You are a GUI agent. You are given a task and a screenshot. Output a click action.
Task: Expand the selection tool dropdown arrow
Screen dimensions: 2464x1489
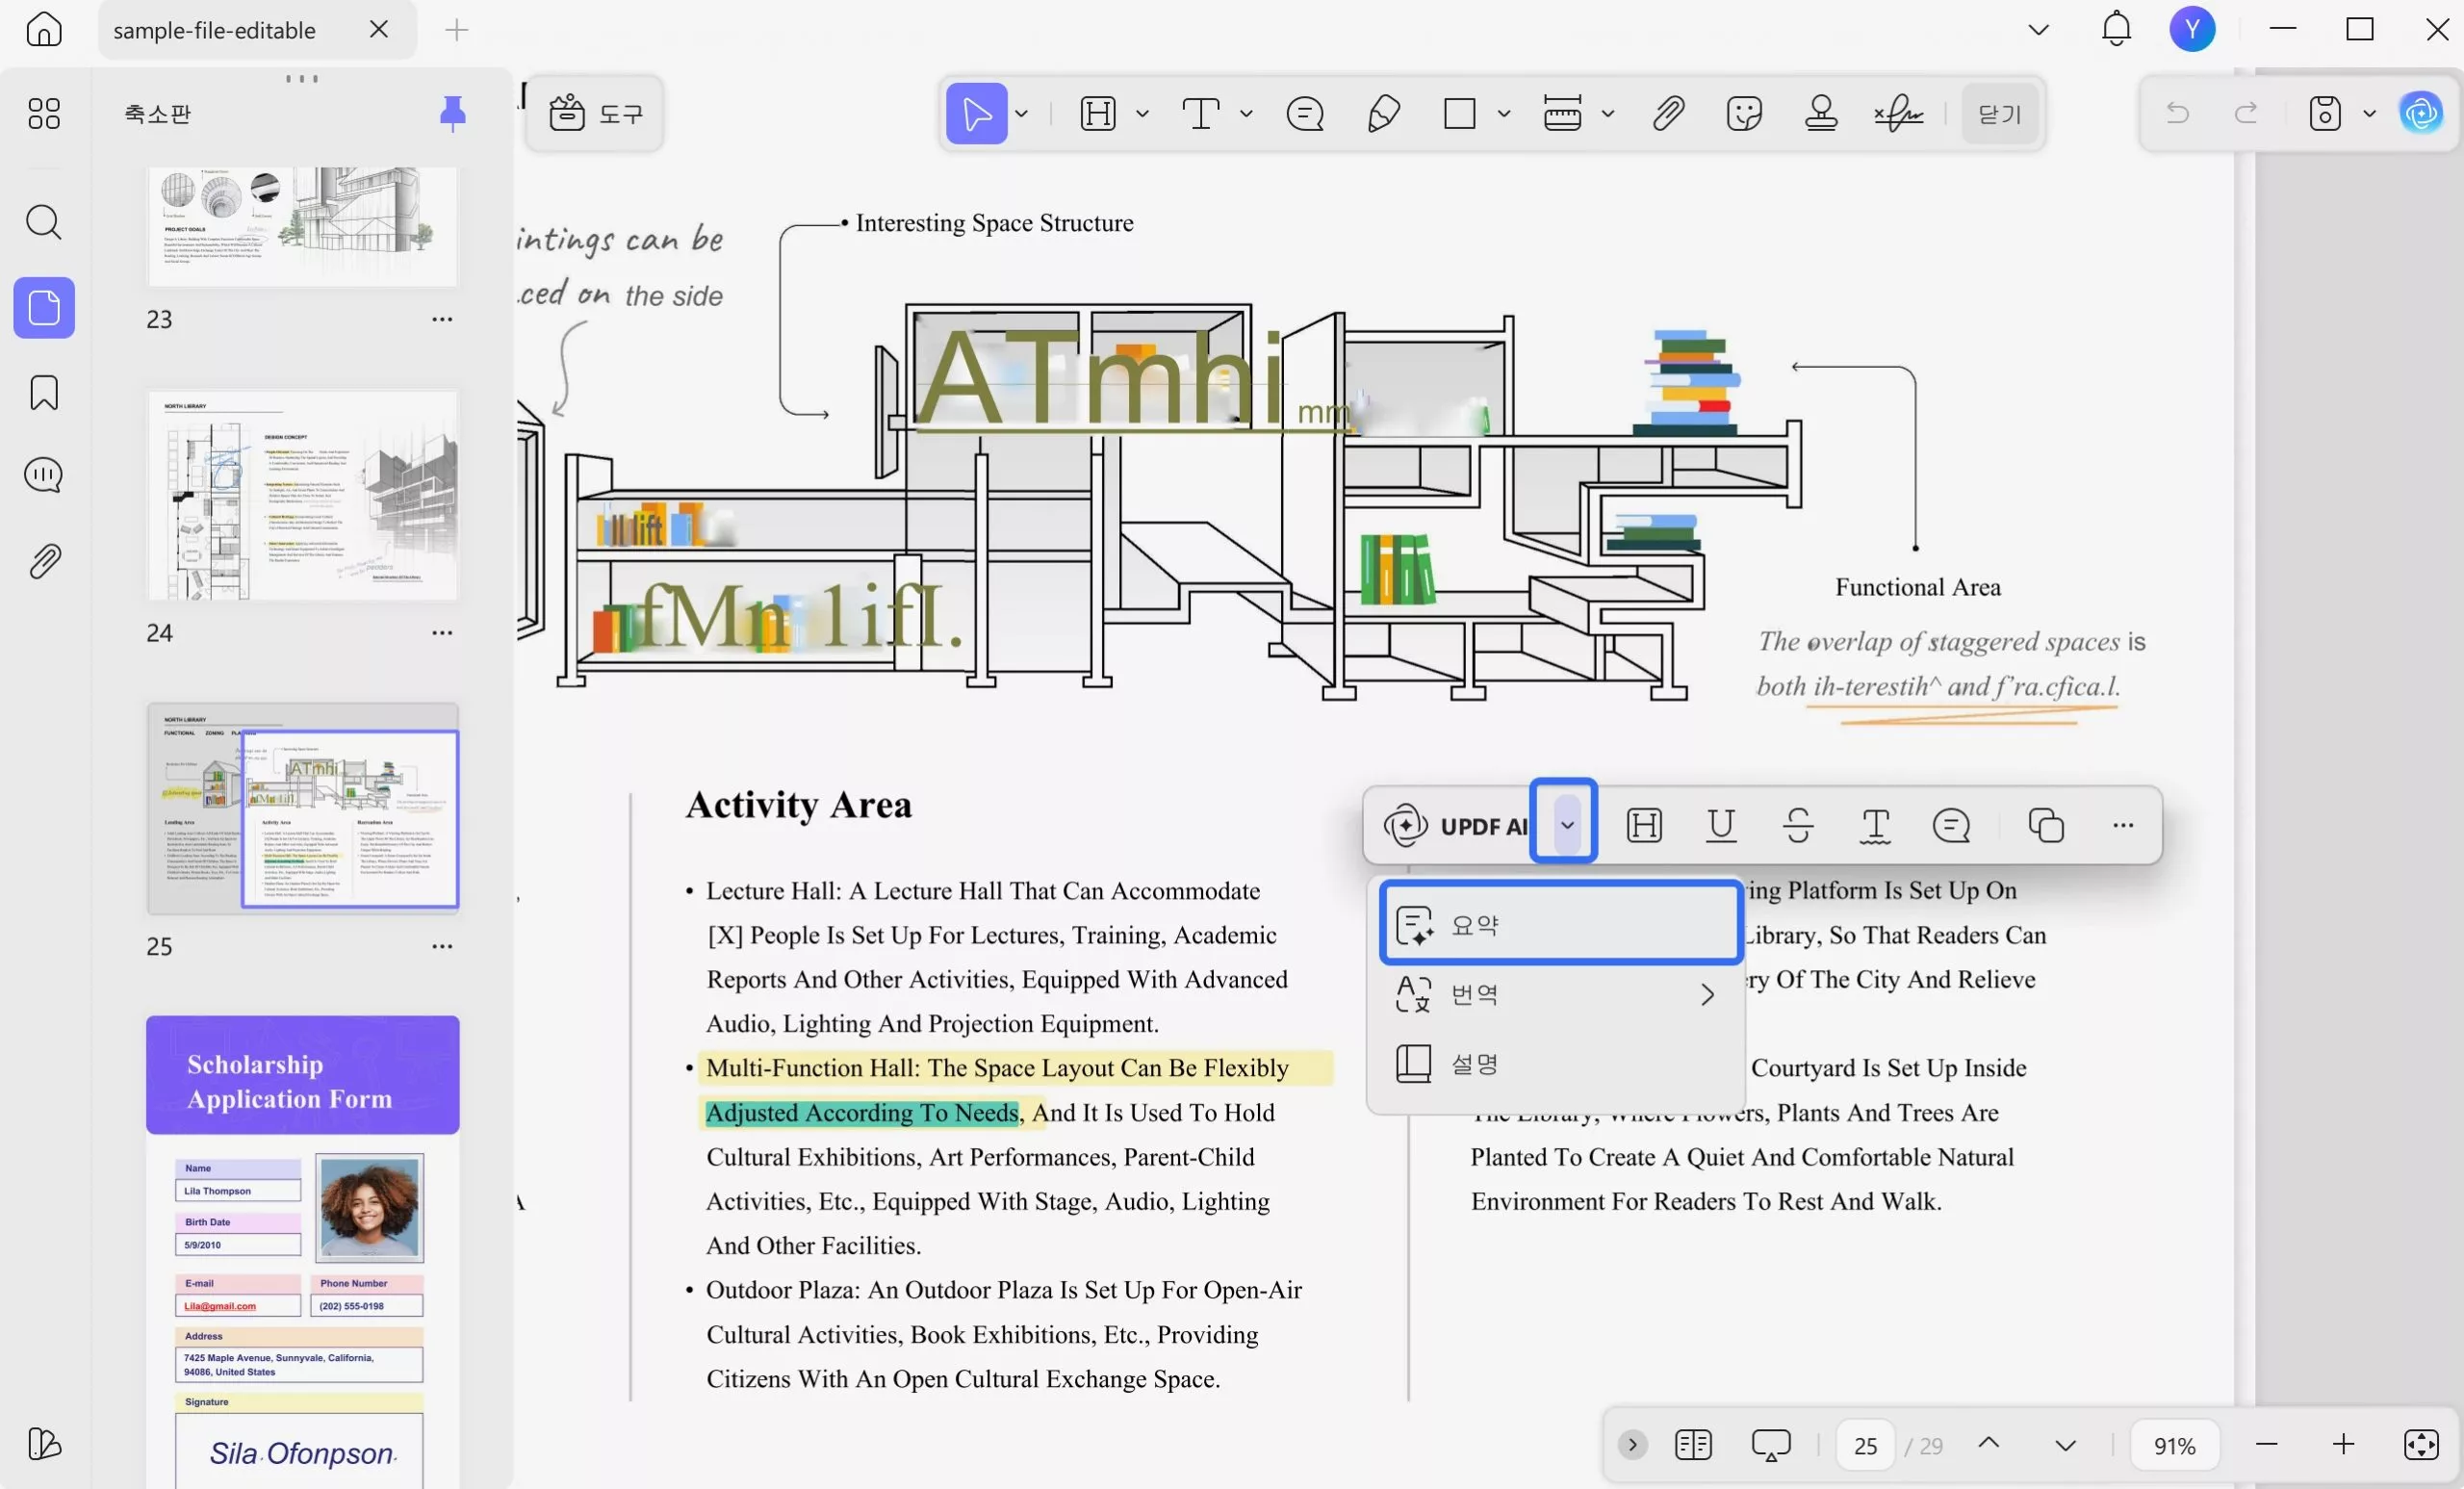pyautogui.click(x=1021, y=113)
